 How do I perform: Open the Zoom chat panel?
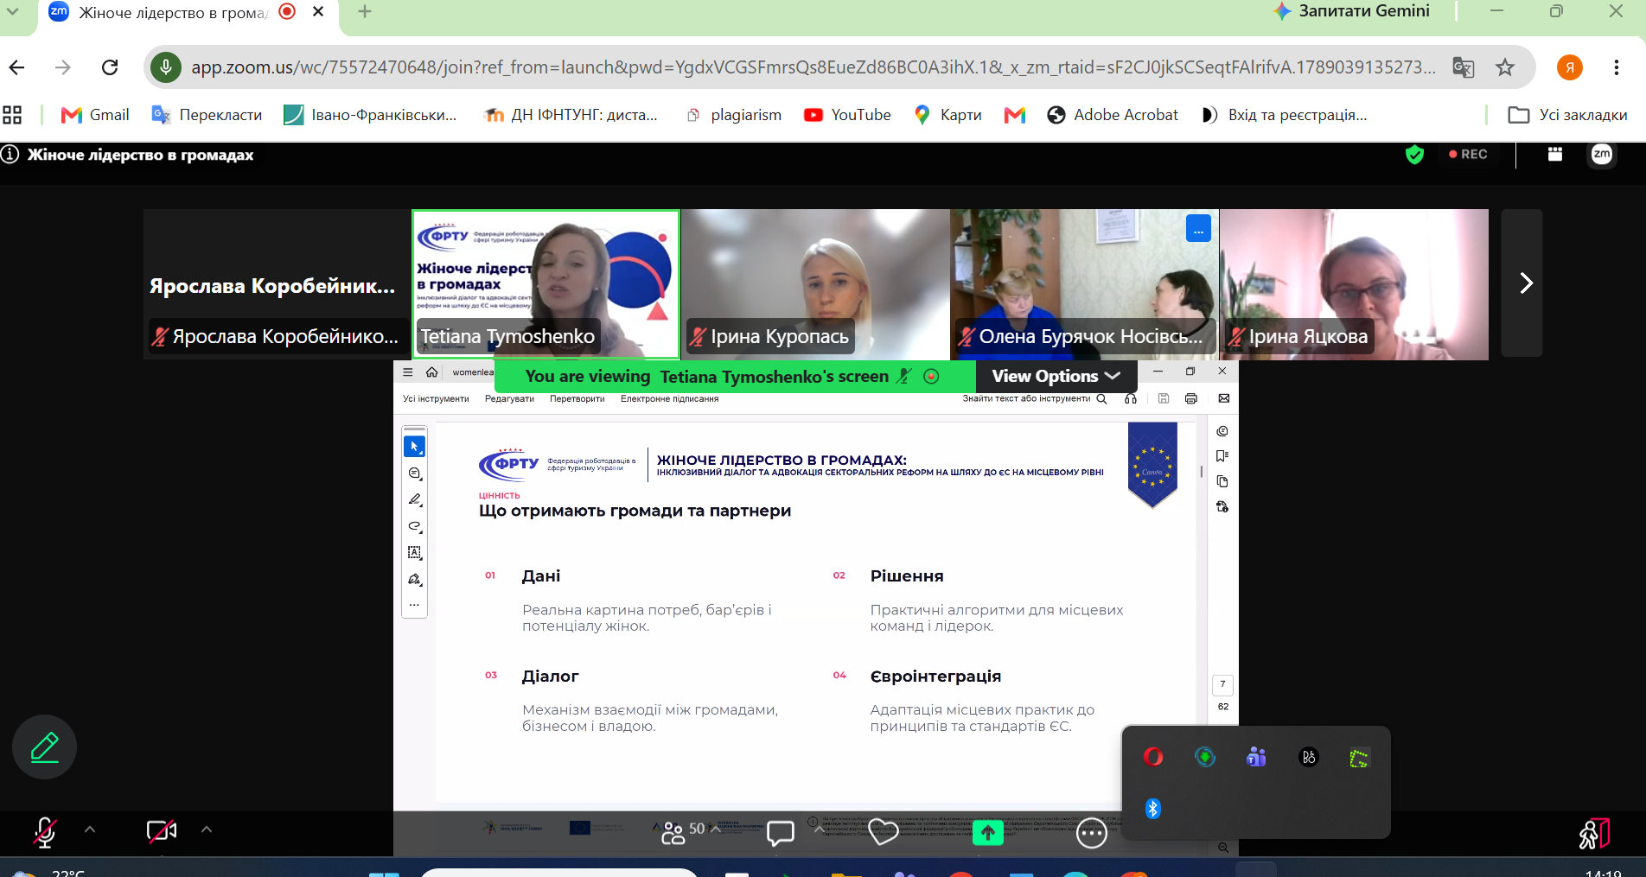click(x=781, y=832)
